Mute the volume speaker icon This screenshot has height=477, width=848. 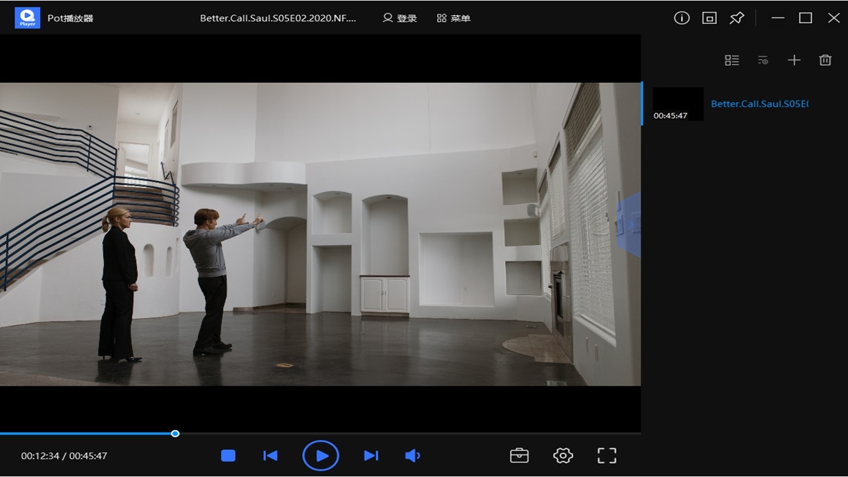pyautogui.click(x=412, y=456)
